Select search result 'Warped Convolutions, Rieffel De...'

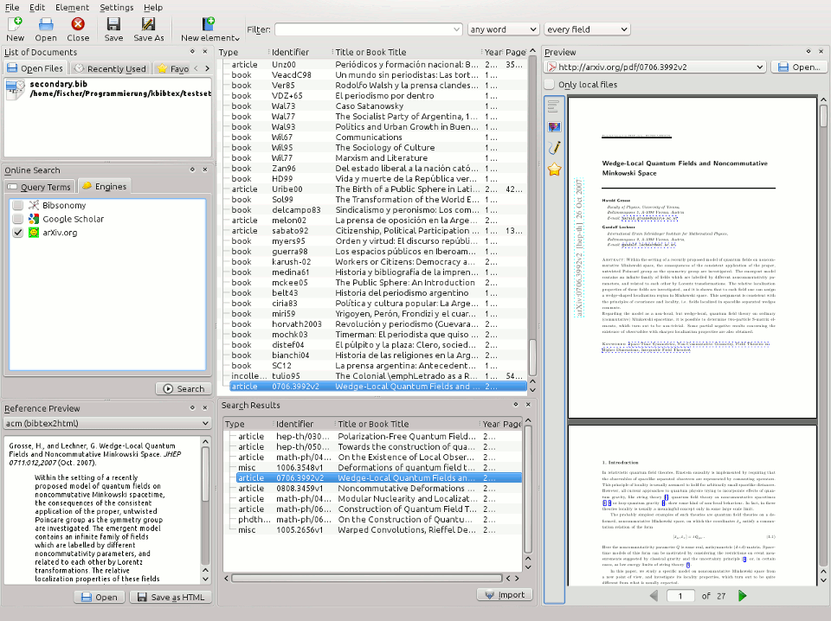point(378,530)
